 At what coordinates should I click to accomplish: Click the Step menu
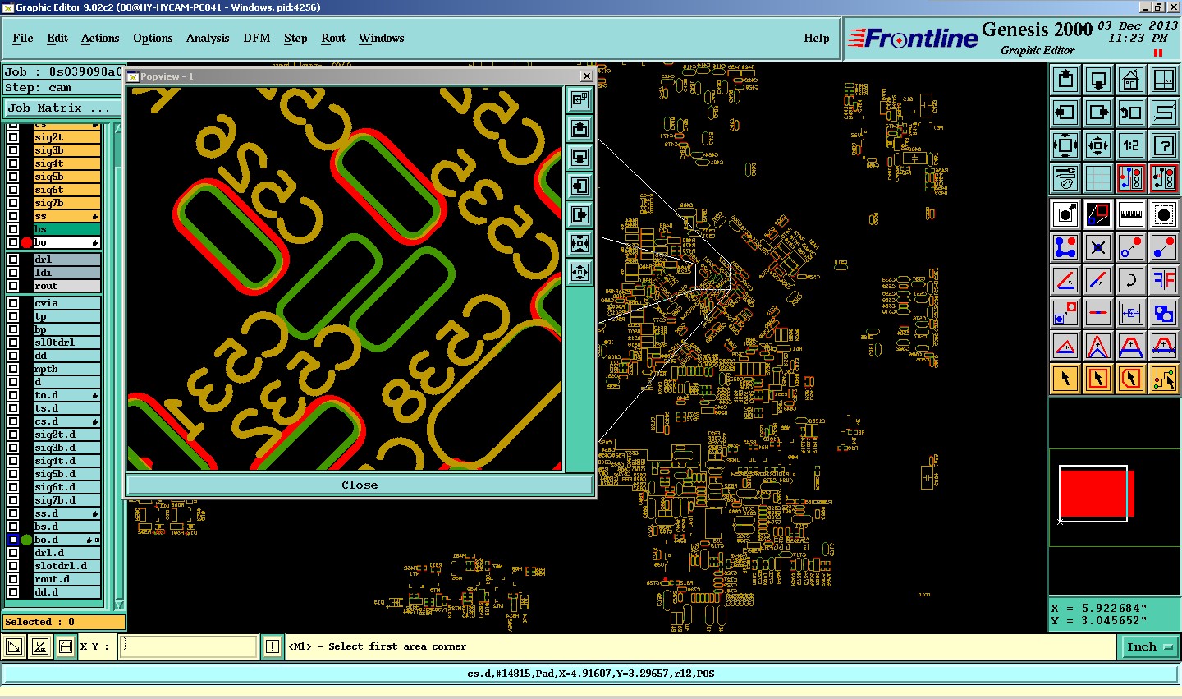295,38
